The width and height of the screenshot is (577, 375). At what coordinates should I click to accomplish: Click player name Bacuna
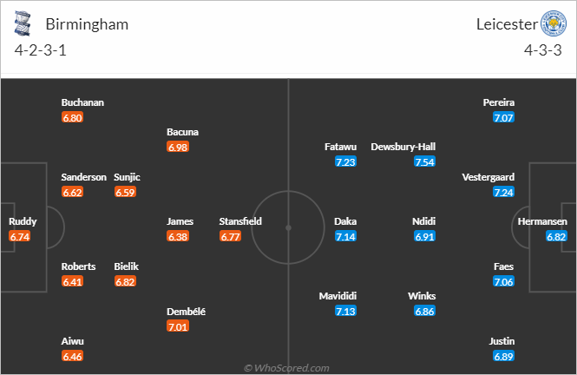click(x=182, y=132)
